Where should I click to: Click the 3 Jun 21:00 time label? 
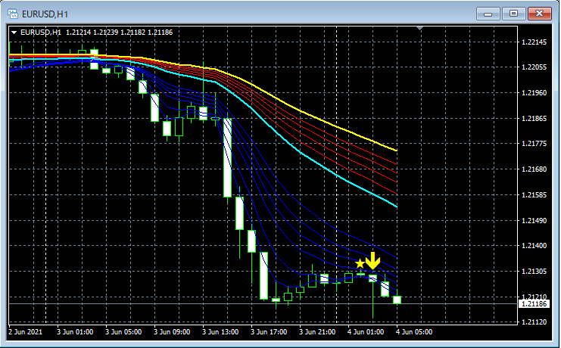(317, 332)
